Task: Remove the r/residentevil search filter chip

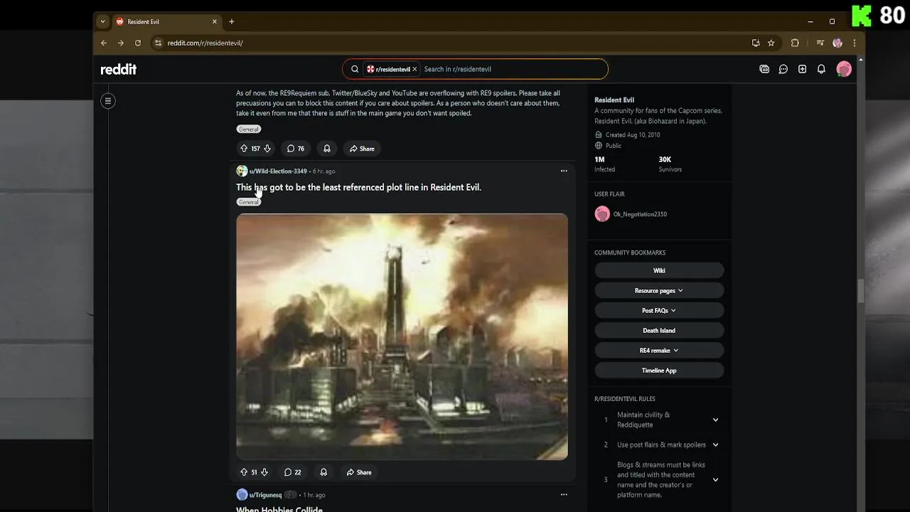Action: (414, 69)
